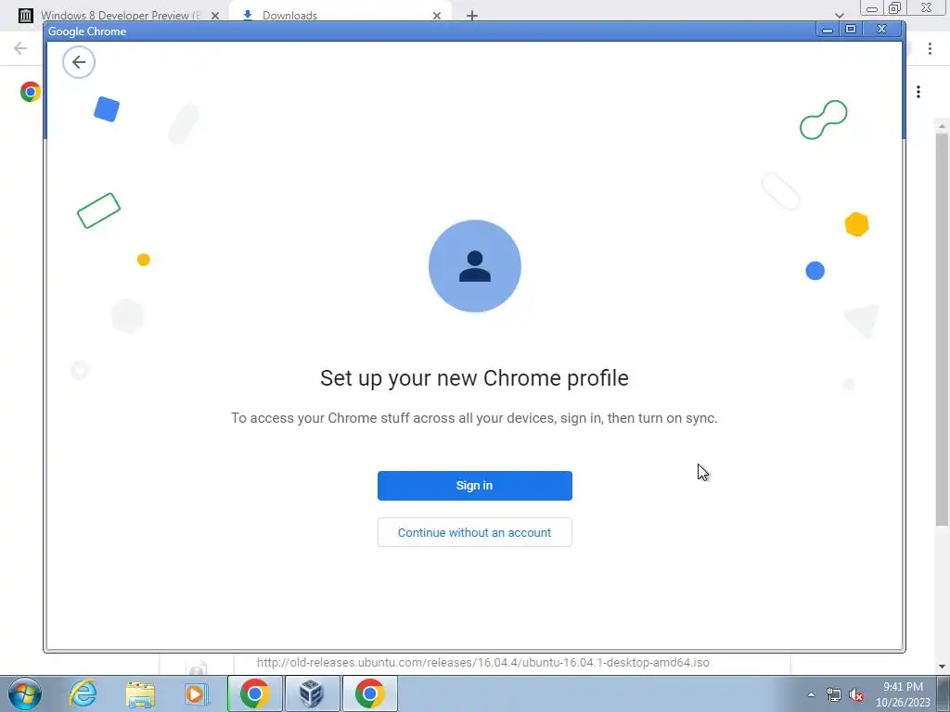
Task: Minimize the Google Chrome profile dialog
Action: pyautogui.click(x=827, y=30)
